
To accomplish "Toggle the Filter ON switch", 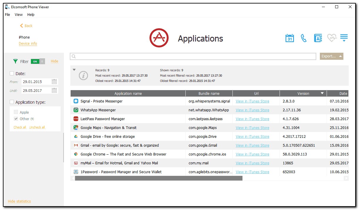I will 38,61.
